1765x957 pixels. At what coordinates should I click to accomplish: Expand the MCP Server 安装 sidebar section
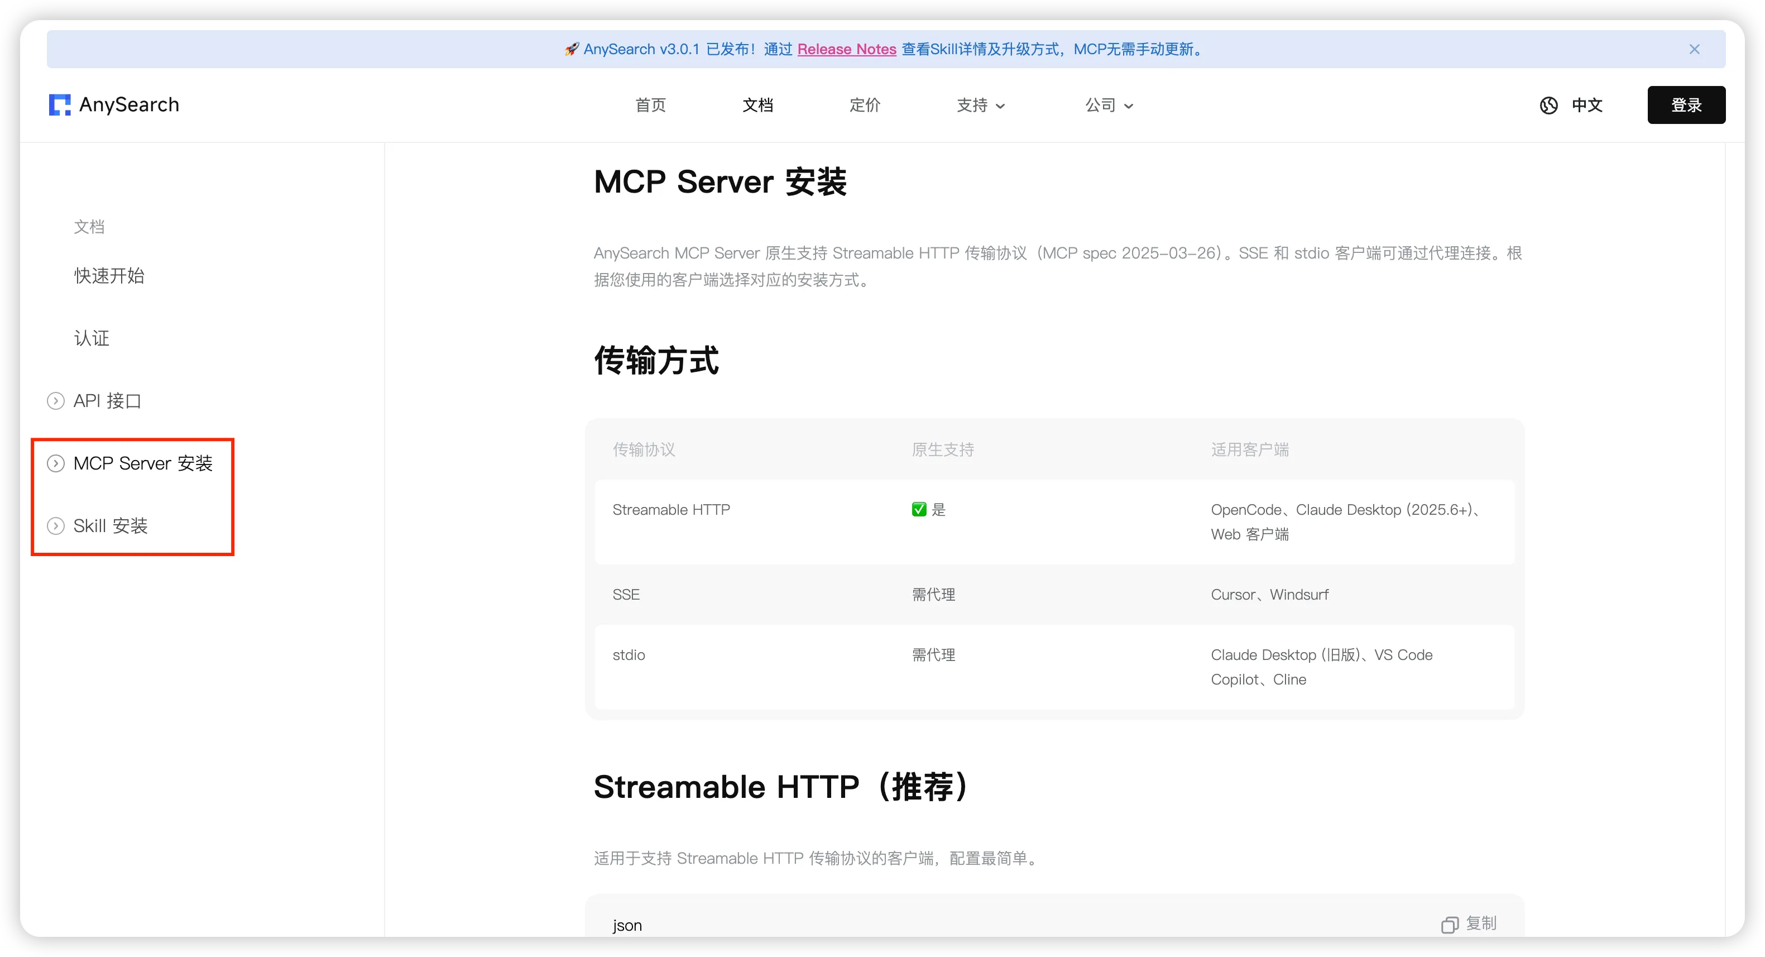(55, 463)
